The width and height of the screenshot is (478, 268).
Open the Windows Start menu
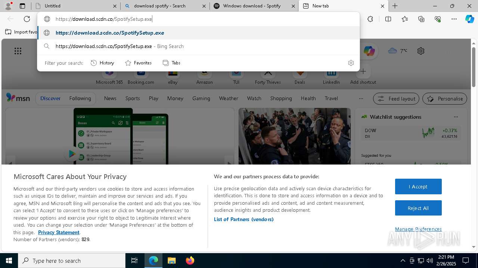tap(9, 261)
